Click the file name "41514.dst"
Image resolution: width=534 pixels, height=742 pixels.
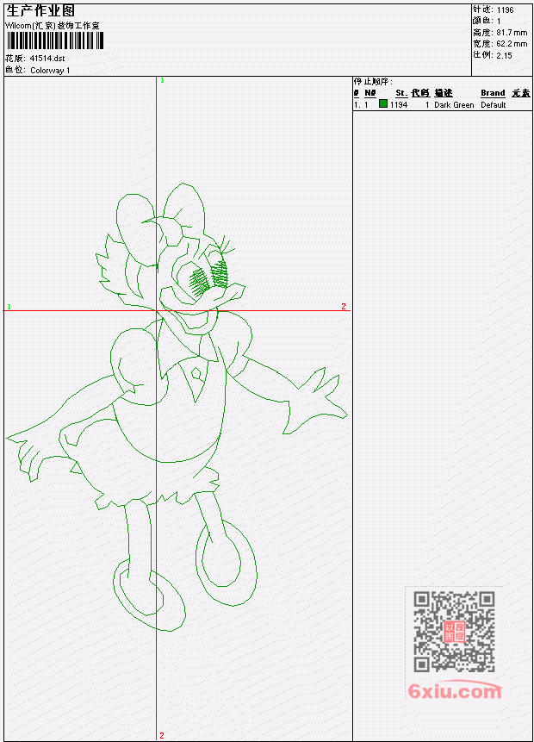click(x=47, y=59)
